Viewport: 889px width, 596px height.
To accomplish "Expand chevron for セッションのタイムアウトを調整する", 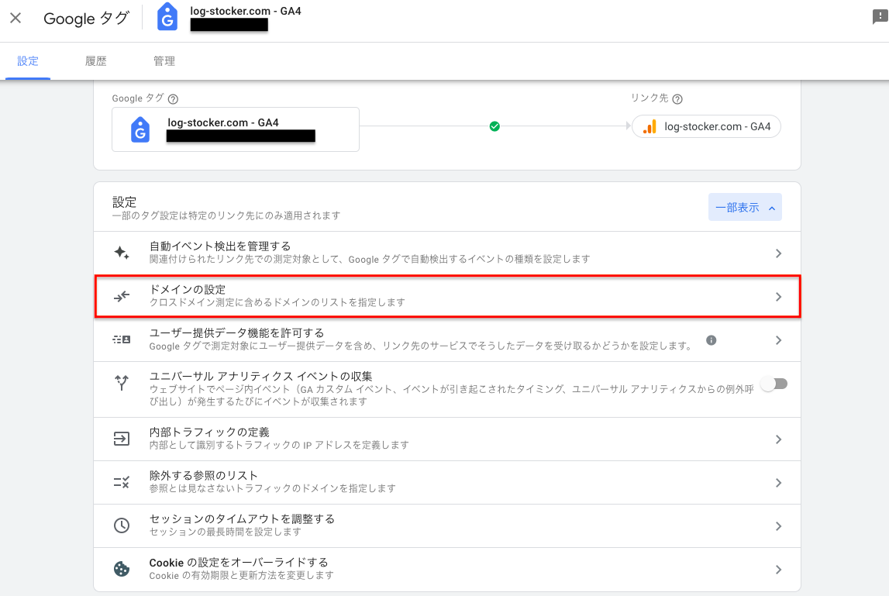I will tap(778, 526).
